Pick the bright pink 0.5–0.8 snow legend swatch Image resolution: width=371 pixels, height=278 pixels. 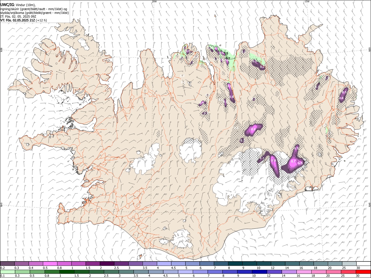(50, 264)
